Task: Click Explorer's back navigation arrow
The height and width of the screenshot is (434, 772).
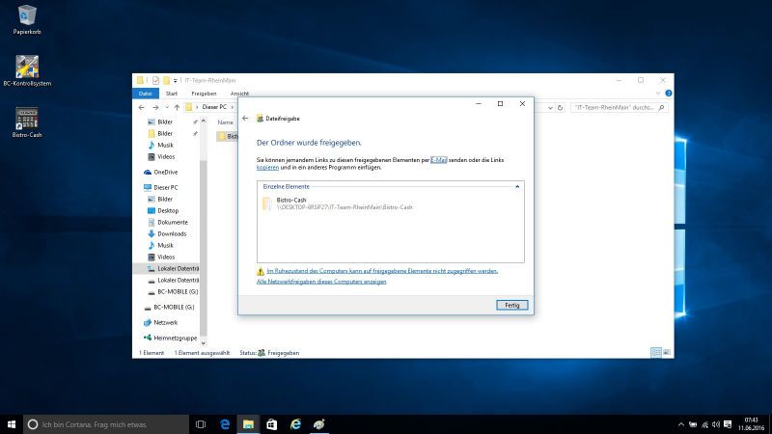Action: (142, 107)
